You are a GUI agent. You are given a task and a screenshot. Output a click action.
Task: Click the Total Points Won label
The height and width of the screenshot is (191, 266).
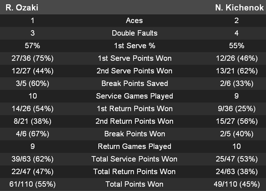pyautogui.click(x=134, y=184)
